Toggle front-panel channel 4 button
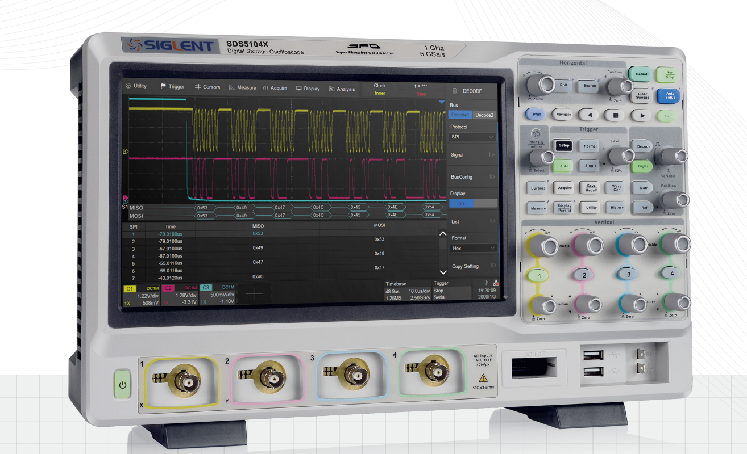Screen dimensions: 747x454 [672, 273]
